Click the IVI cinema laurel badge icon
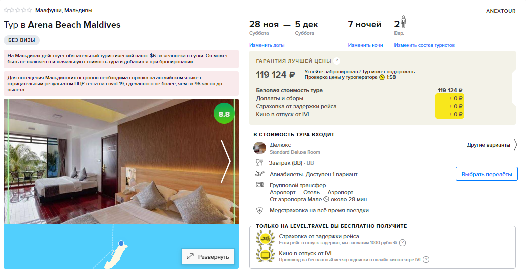 coord(265,255)
